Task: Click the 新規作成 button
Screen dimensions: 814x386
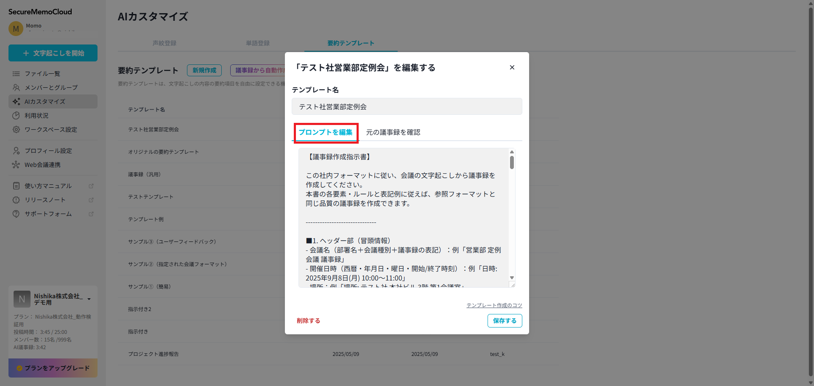Action: pyautogui.click(x=204, y=70)
